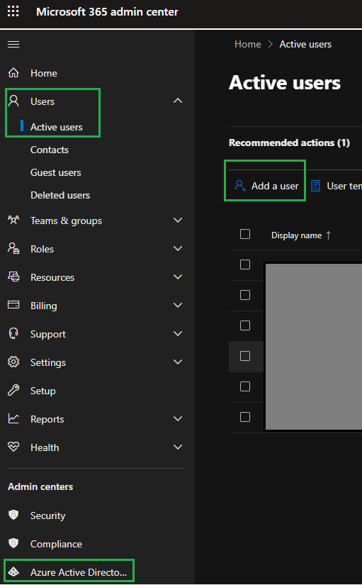
Task: Expand the Teams & groups chevron
Action: tap(178, 220)
